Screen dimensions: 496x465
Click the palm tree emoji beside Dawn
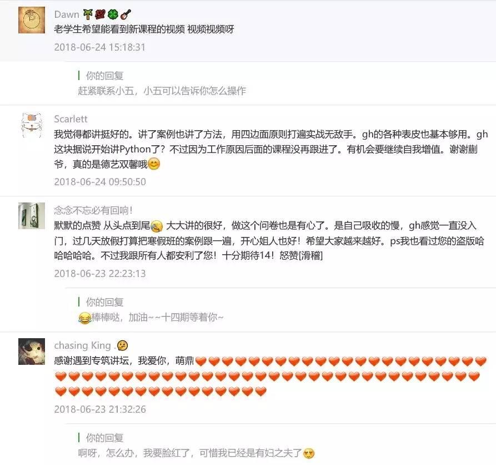pyautogui.click(x=88, y=14)
